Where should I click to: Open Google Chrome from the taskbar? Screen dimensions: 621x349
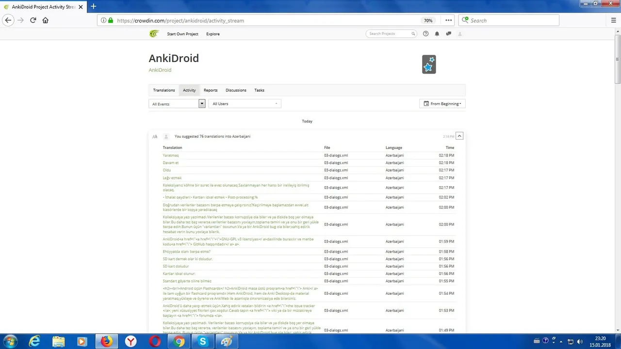179,342
